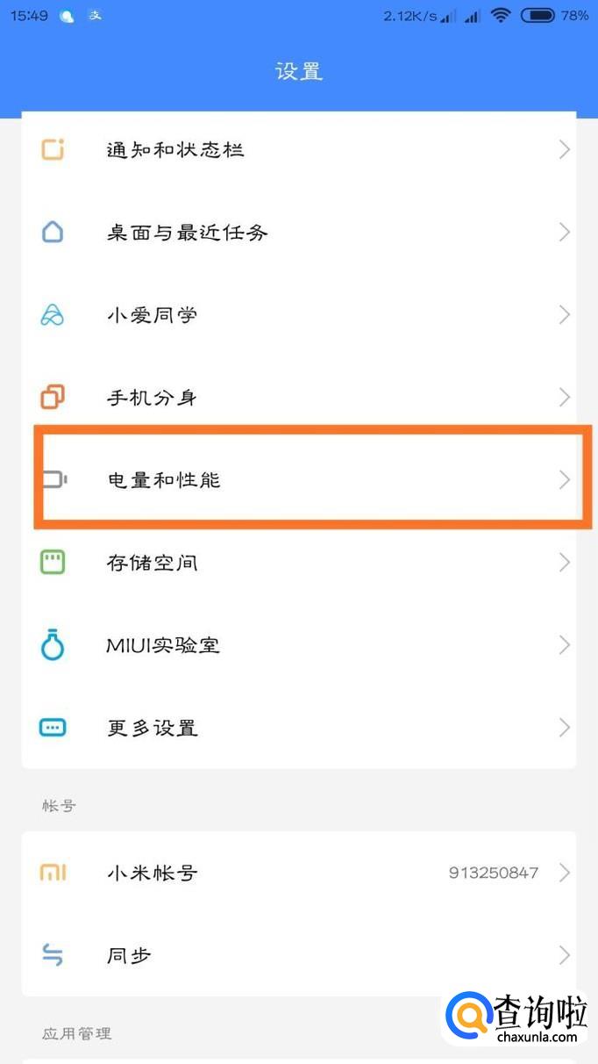Tap the notification and status bar icon

point(53,150)
